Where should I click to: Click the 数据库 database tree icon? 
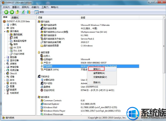pyautogui.click(x=8, y=90)
